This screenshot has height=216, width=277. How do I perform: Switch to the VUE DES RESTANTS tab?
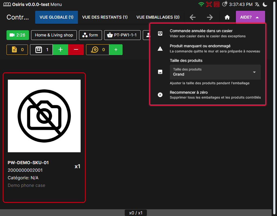point(105,17)
